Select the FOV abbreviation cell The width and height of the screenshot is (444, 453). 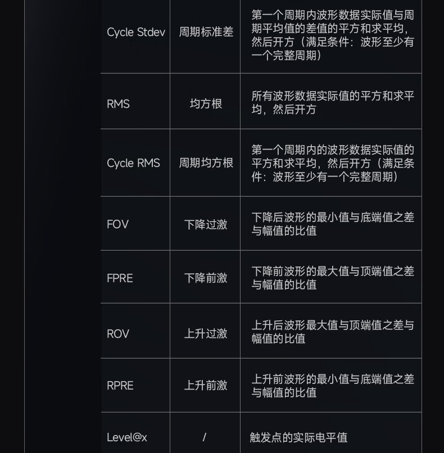(118, 224)
